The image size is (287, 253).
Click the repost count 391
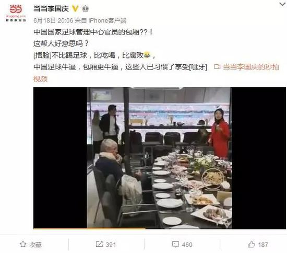(x=111, y=245)
